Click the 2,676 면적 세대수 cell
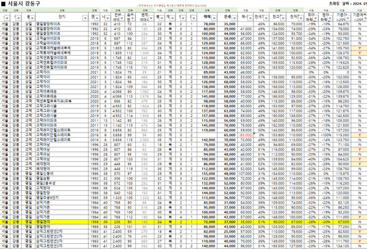This screenshot has width=367, height=249. tap(145, 96)
